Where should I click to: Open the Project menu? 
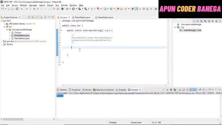[50, 6]
